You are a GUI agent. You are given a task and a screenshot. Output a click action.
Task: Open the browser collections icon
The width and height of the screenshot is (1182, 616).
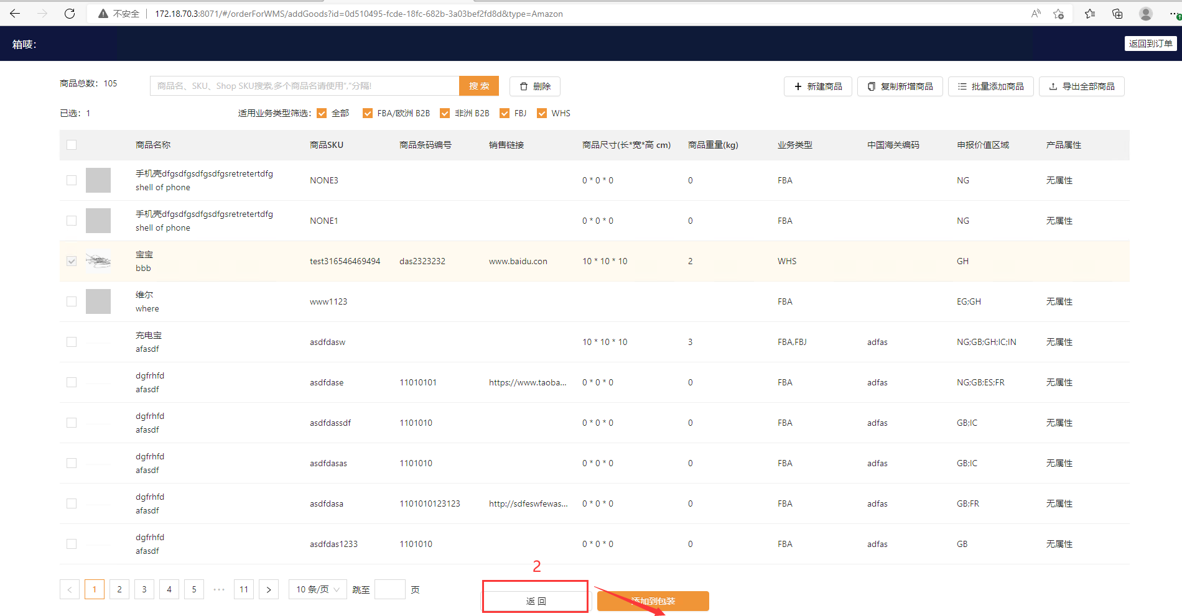coord(1117,14)
